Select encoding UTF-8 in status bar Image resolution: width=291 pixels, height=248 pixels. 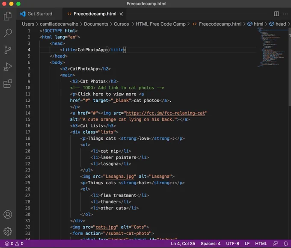click(232, 244)
